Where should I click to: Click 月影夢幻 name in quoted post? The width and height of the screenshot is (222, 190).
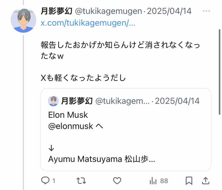pyautogui.click(x=77, y=101)
